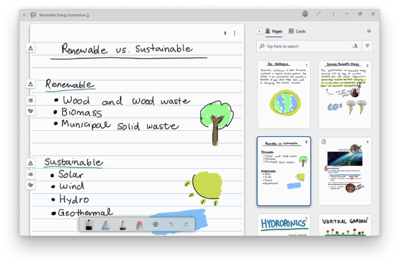Pick the pencil tool
Viewport: 399px width, 265px height.
[122, 225]
